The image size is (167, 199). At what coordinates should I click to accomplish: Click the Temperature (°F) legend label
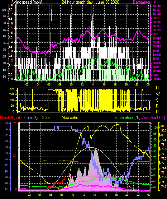click(x=126, y=117)
